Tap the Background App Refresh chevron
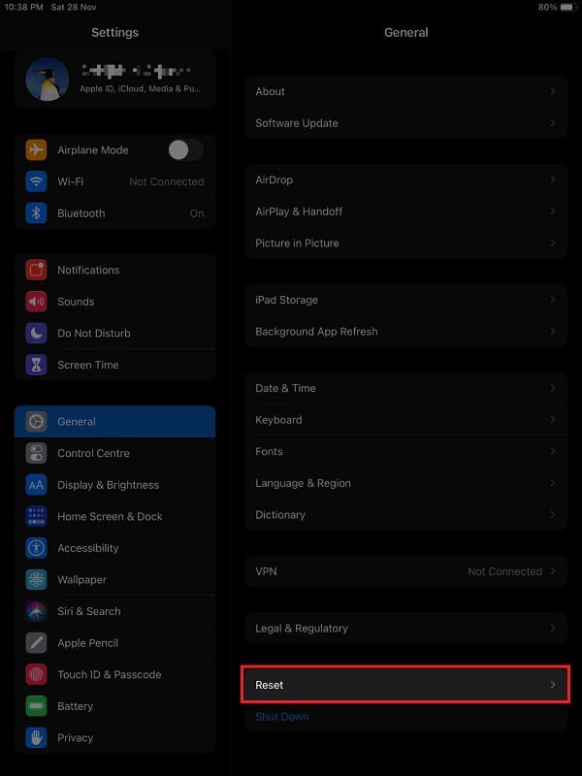582x776 pixels. click(x=553, y=332)
